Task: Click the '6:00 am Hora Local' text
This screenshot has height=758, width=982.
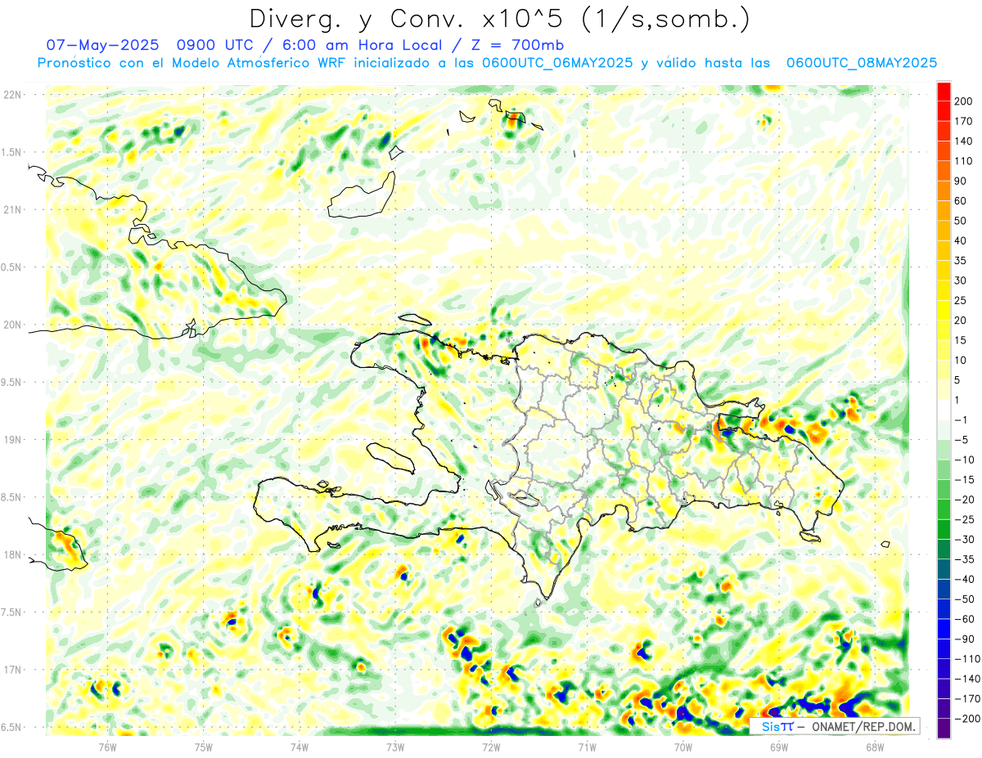Action: pyautogui.click(x=360, y=45)
